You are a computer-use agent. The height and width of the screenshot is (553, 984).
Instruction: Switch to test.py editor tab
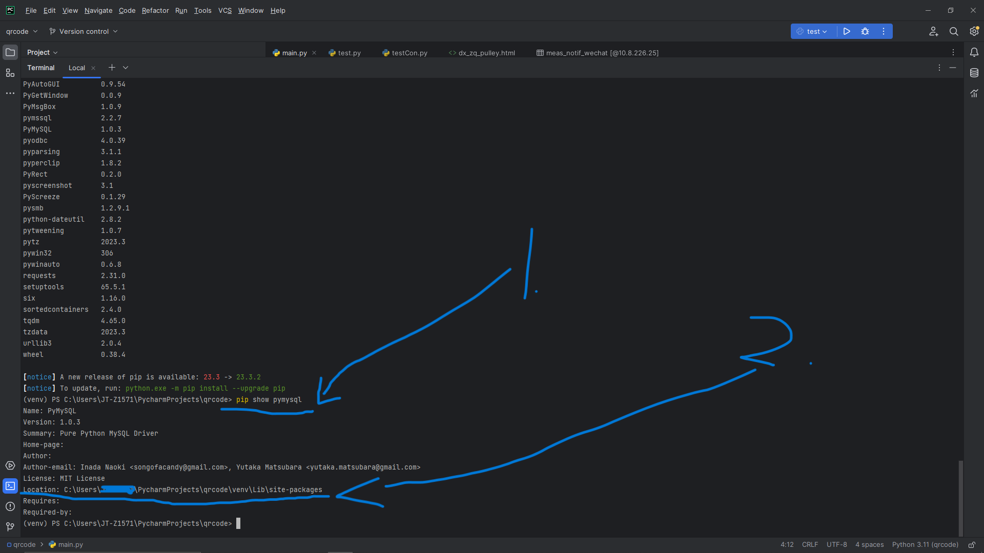(345, 53)
